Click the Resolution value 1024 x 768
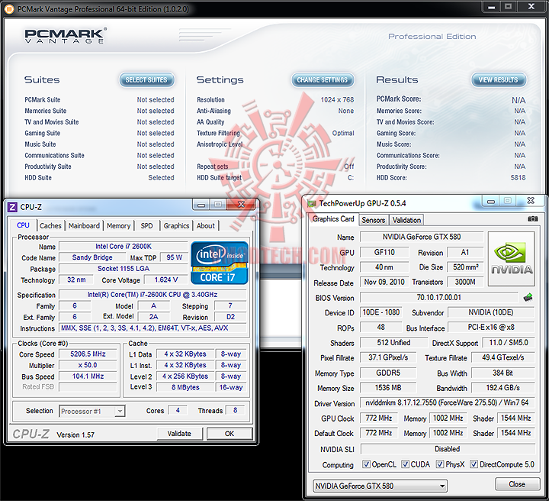 point(337,100)
